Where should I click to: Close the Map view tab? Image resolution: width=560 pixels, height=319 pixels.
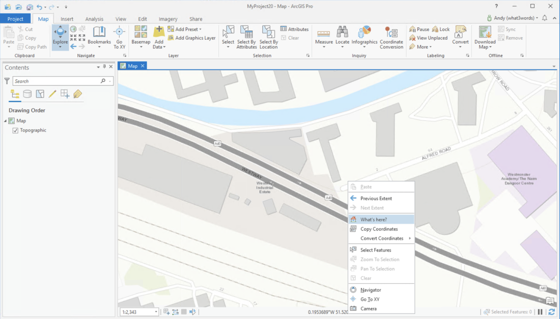[x=143, y=66]
